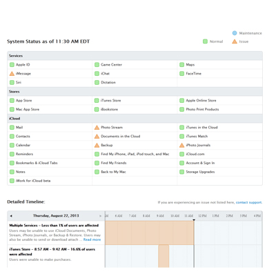Click the green status icon beside FaceTime

181,74
